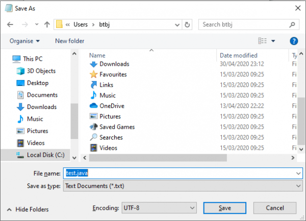Select the Downloads folder in file list
Image resolution: width=306 pixels, height=221 pixels.
tap(110, 64)
